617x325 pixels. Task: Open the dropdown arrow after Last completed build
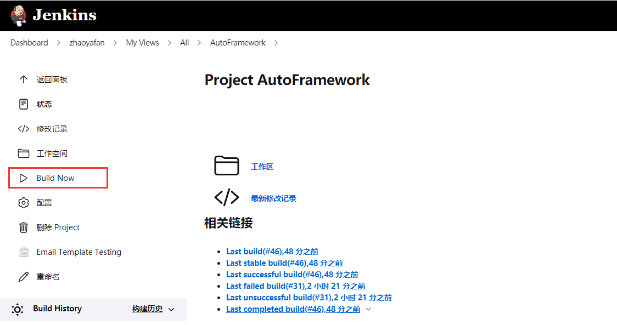coord(368,309)
